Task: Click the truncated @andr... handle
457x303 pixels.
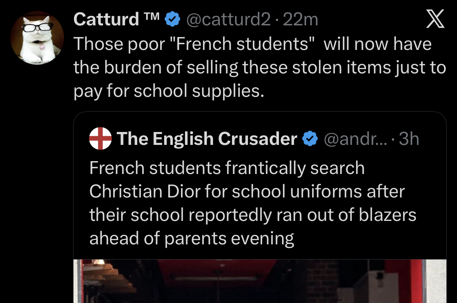Action: (355, 139)
